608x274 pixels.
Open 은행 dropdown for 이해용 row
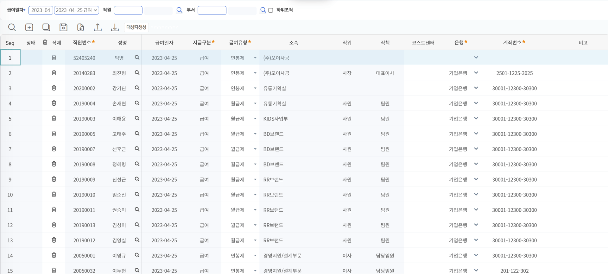[476, 118]
